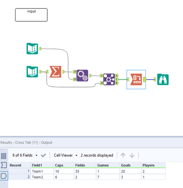Click the Goals value 3

(x=131, y=177)
